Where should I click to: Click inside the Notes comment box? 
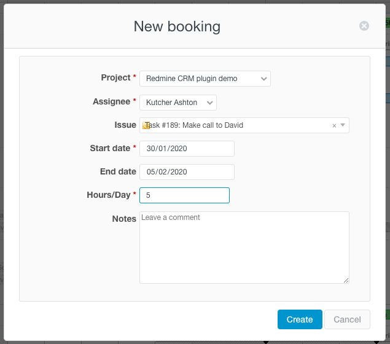pyautogui.click(x=244, y=247)
